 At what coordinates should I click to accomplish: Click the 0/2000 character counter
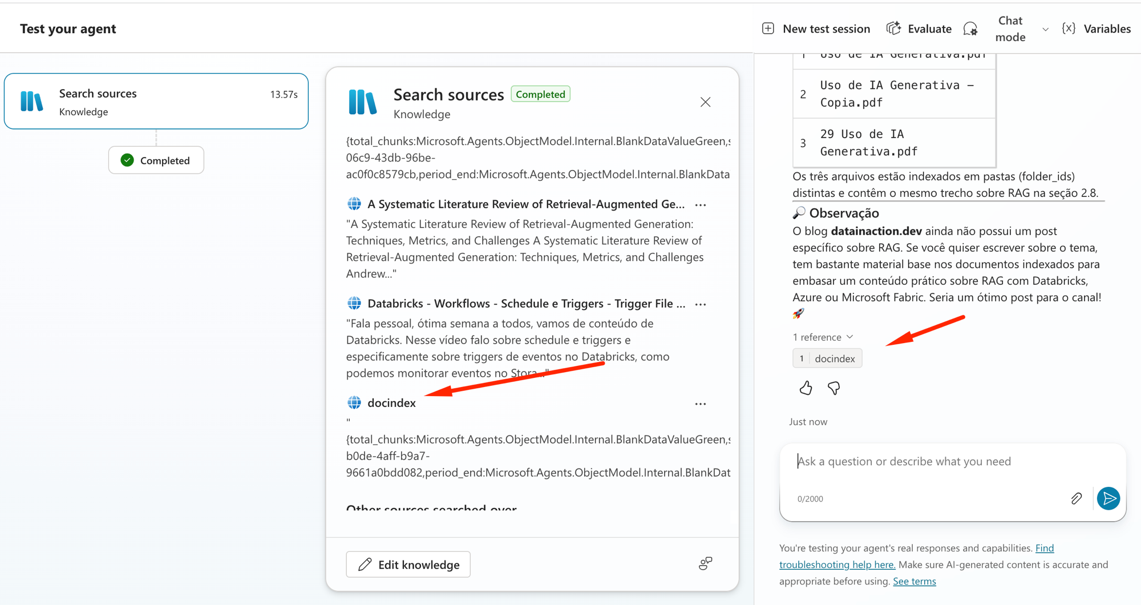tap(810, 499)
